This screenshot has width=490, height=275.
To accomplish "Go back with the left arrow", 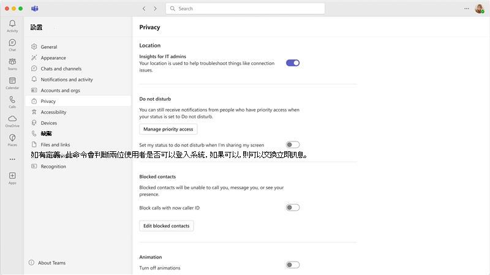I will [144, 9].
